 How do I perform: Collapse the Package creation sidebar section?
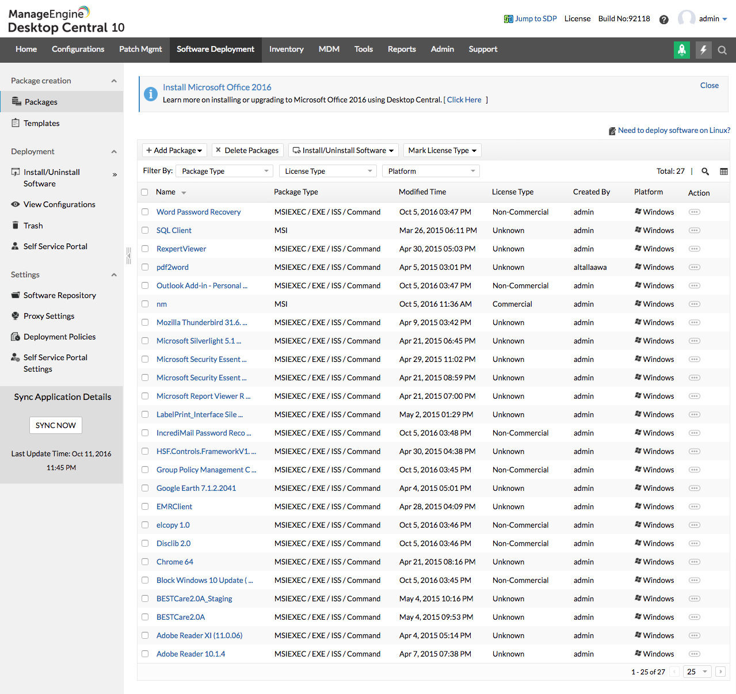point(114,81)
